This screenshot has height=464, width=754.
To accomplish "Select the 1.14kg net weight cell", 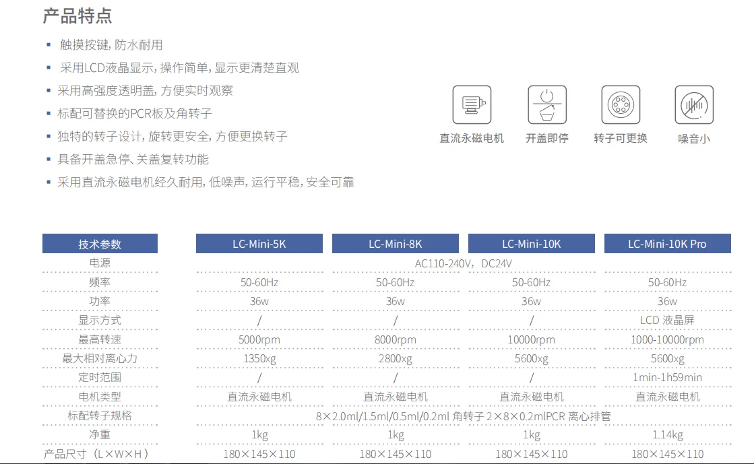I will pyautogui.click(x=668, y=435).
